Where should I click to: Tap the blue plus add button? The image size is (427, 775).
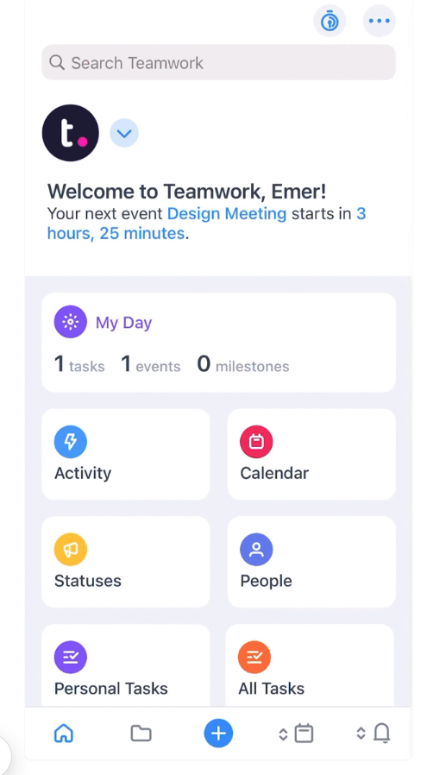[x=218, y=733]
